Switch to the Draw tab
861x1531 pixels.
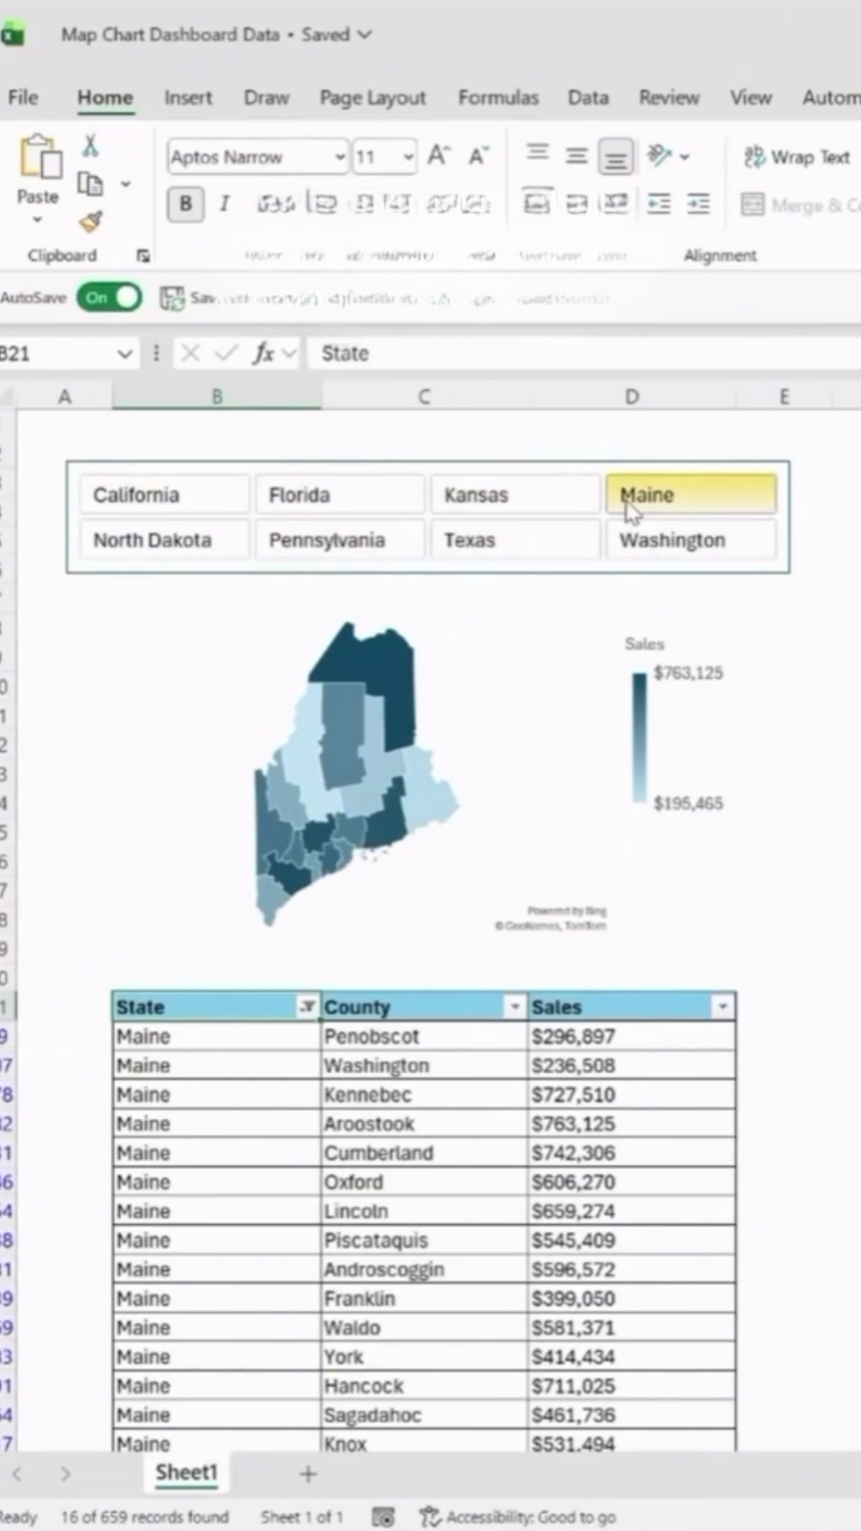[x=266, y=97]
